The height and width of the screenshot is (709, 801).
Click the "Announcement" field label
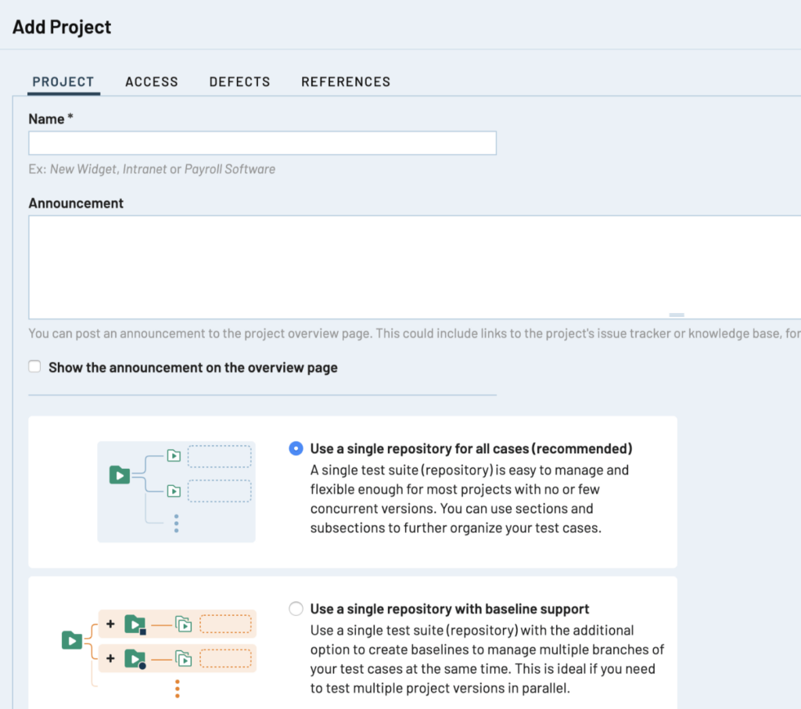coord(76,203)
